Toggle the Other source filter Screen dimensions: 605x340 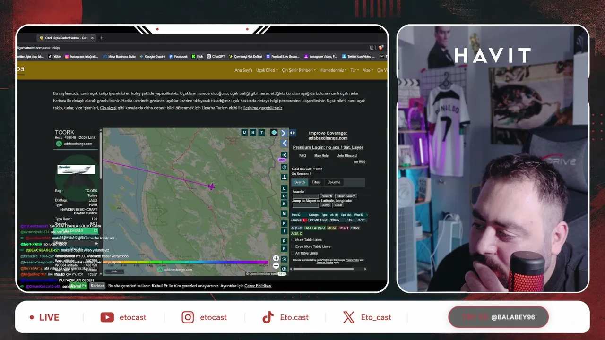click(355, 228)
